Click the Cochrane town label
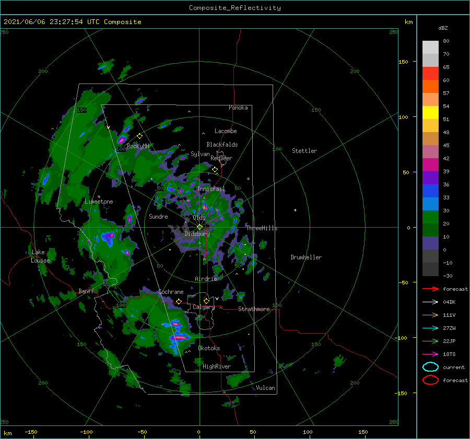This screenshot has height=439, width=470. coord(171,292)
